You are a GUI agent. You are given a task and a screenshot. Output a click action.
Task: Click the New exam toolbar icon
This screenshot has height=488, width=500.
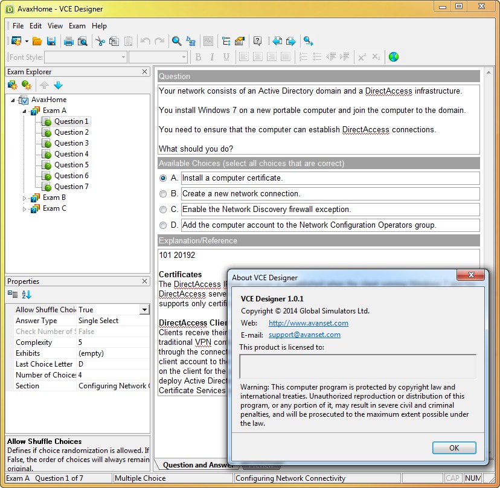pos(16,41)
